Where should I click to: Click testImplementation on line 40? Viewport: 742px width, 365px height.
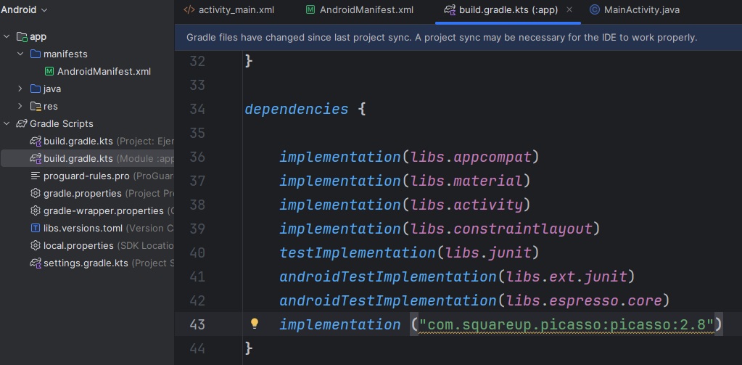pos(358,253)
